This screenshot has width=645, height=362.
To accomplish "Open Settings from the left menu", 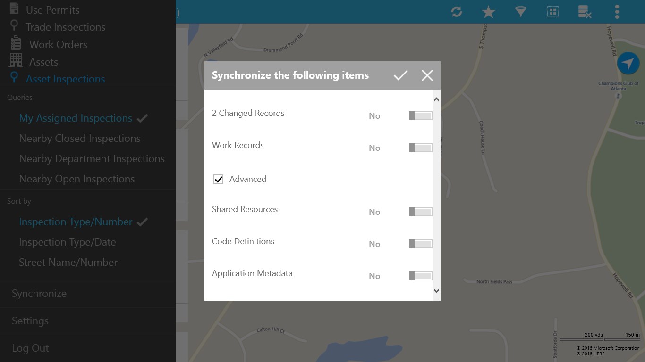I will [30, 321].
